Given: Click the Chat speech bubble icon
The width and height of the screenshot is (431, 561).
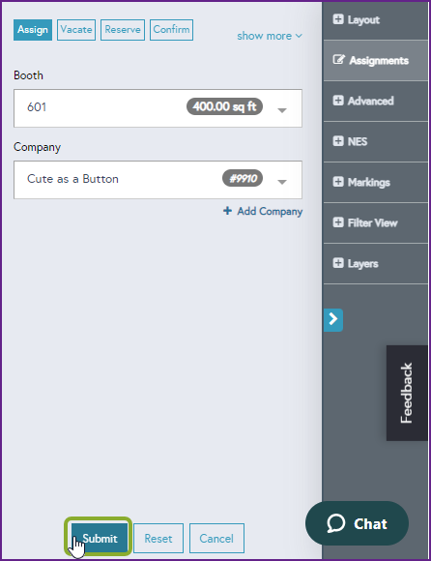Looking at the screenshot, I should (x=336, y=523).
